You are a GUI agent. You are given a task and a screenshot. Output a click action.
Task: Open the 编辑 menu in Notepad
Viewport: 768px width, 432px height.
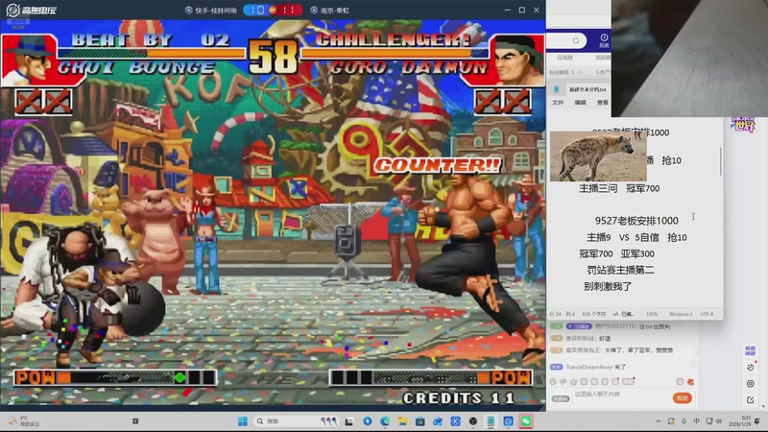(580, 103)
